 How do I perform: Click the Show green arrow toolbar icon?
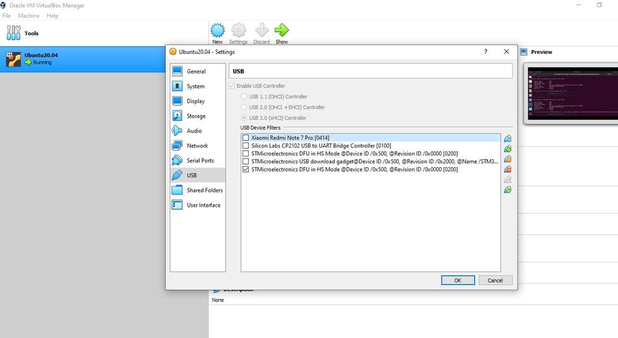[281, 30]
